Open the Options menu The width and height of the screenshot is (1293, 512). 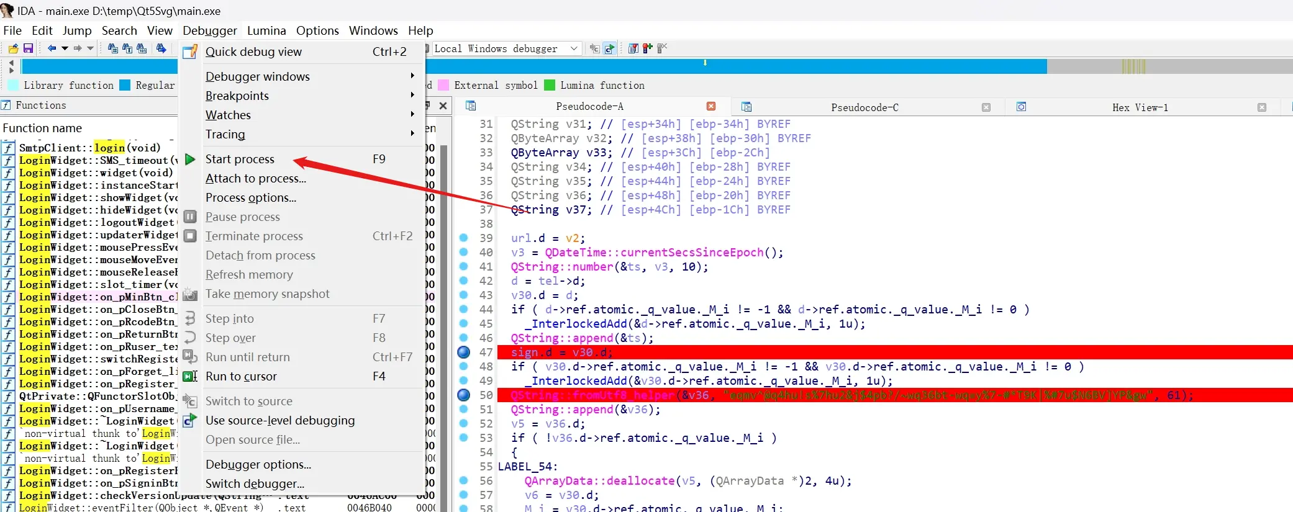[317, 30]
